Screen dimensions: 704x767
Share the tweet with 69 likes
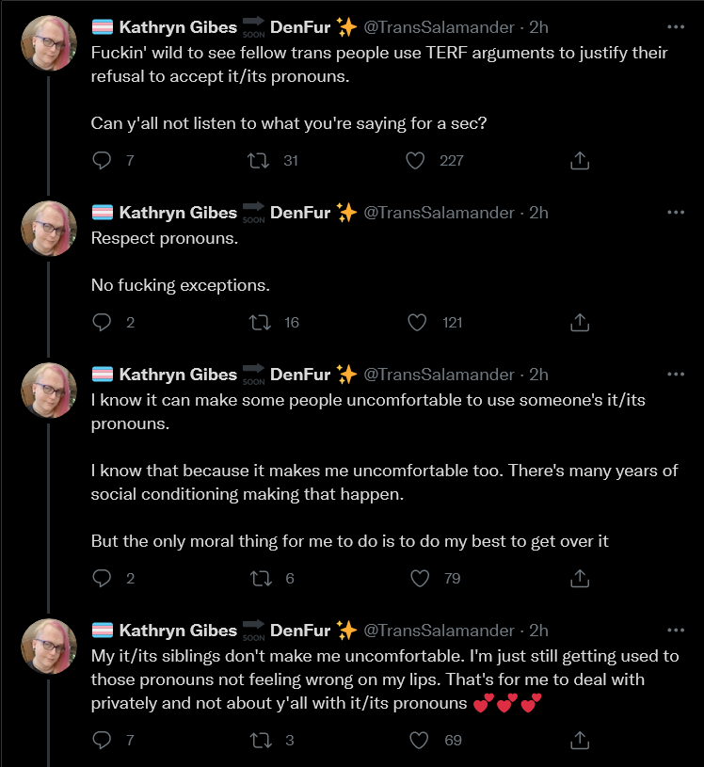(x=580, y=740)
